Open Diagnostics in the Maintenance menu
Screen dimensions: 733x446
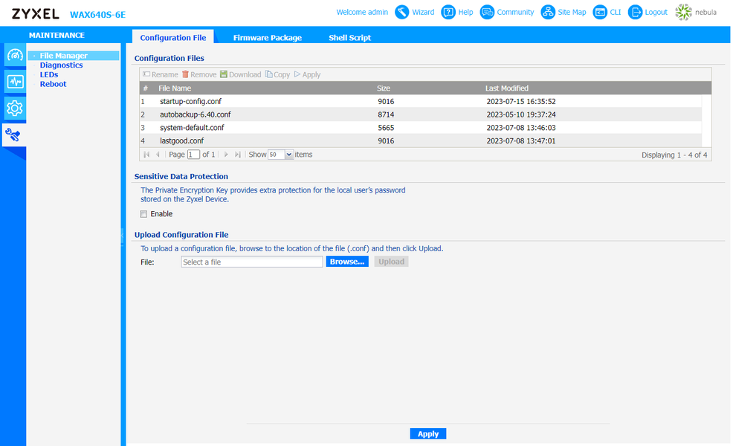(61, 65)
